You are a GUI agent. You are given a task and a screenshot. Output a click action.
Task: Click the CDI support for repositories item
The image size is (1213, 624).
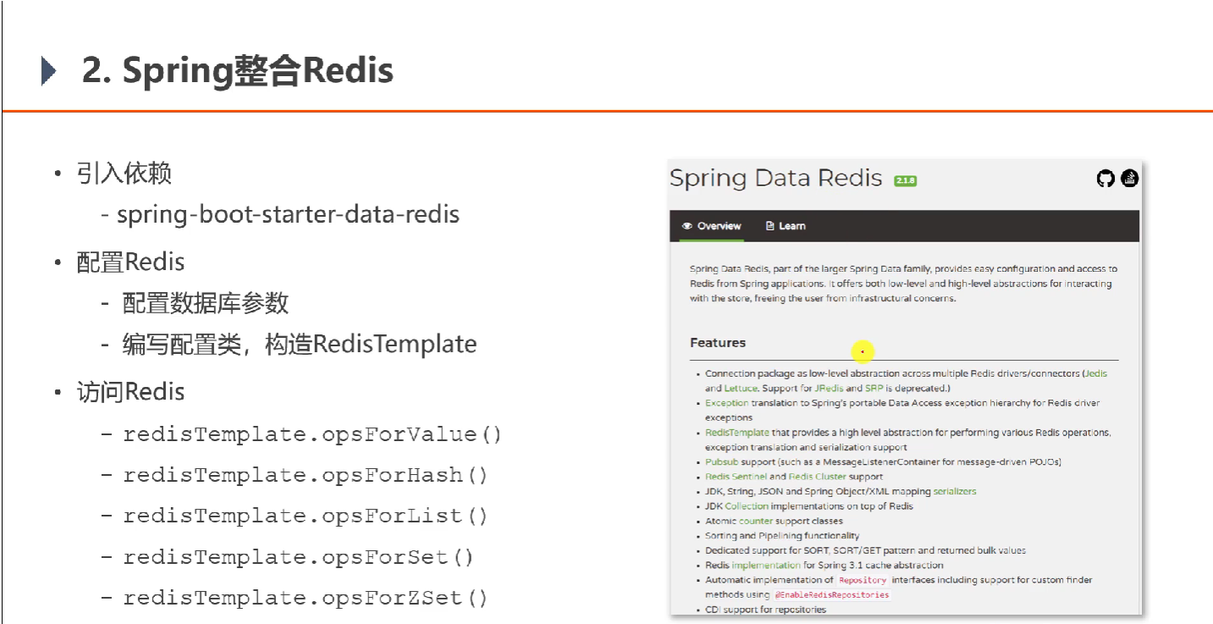765,610
